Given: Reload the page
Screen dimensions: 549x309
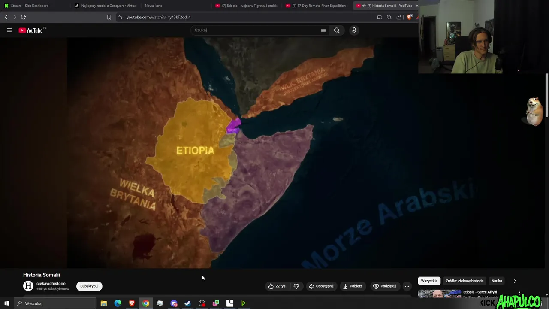Looking at the screenshot, I should (23, 17).
